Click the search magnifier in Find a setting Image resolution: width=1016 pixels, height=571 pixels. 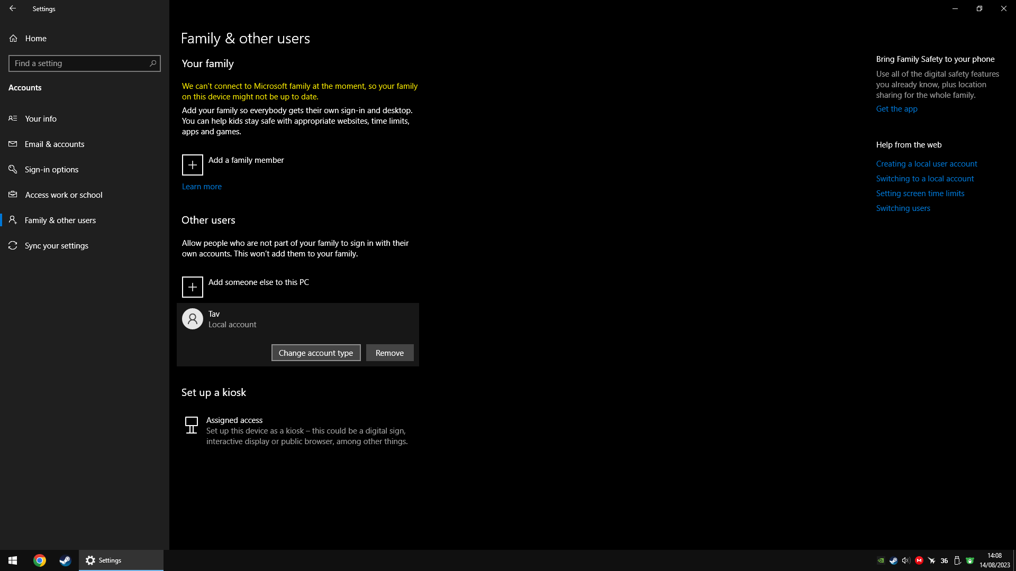click(153, 63)
